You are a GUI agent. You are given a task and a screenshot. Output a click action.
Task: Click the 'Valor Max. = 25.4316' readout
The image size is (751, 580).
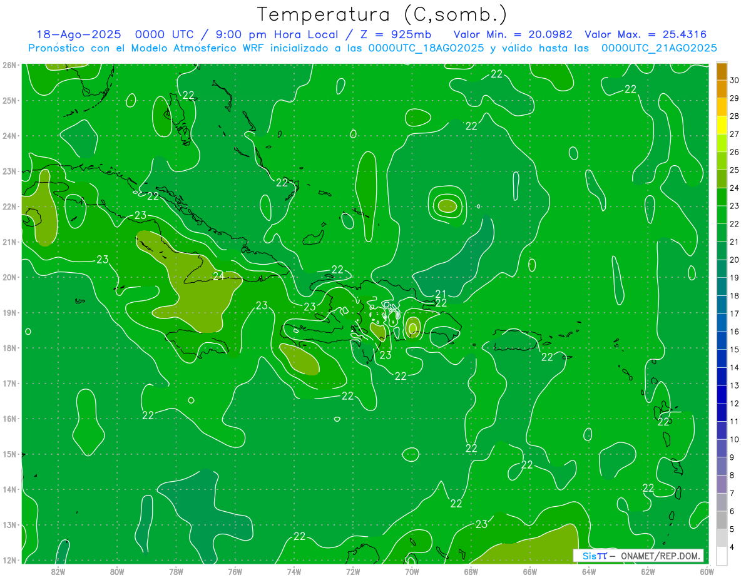pyautogui.click(x=645, y=34)
